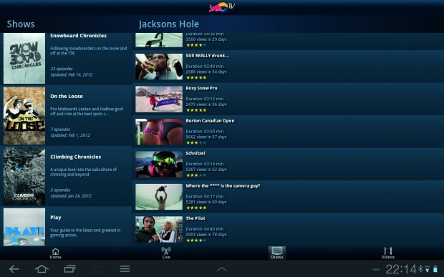Open the recent apps overview
The width and height of the screenshot is (444, 277).
pos(69,269)
